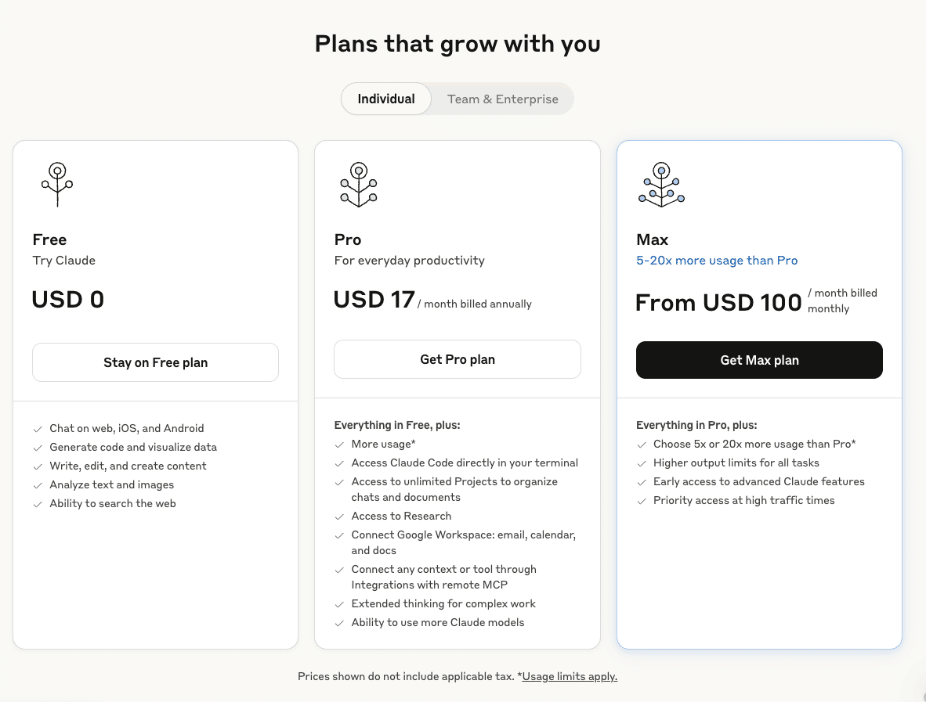The height and width of the screenshot is (702, 926).
Task: Click checkmark next to 'Extended thinking for complex work'
Action: (x=339, y=604)
